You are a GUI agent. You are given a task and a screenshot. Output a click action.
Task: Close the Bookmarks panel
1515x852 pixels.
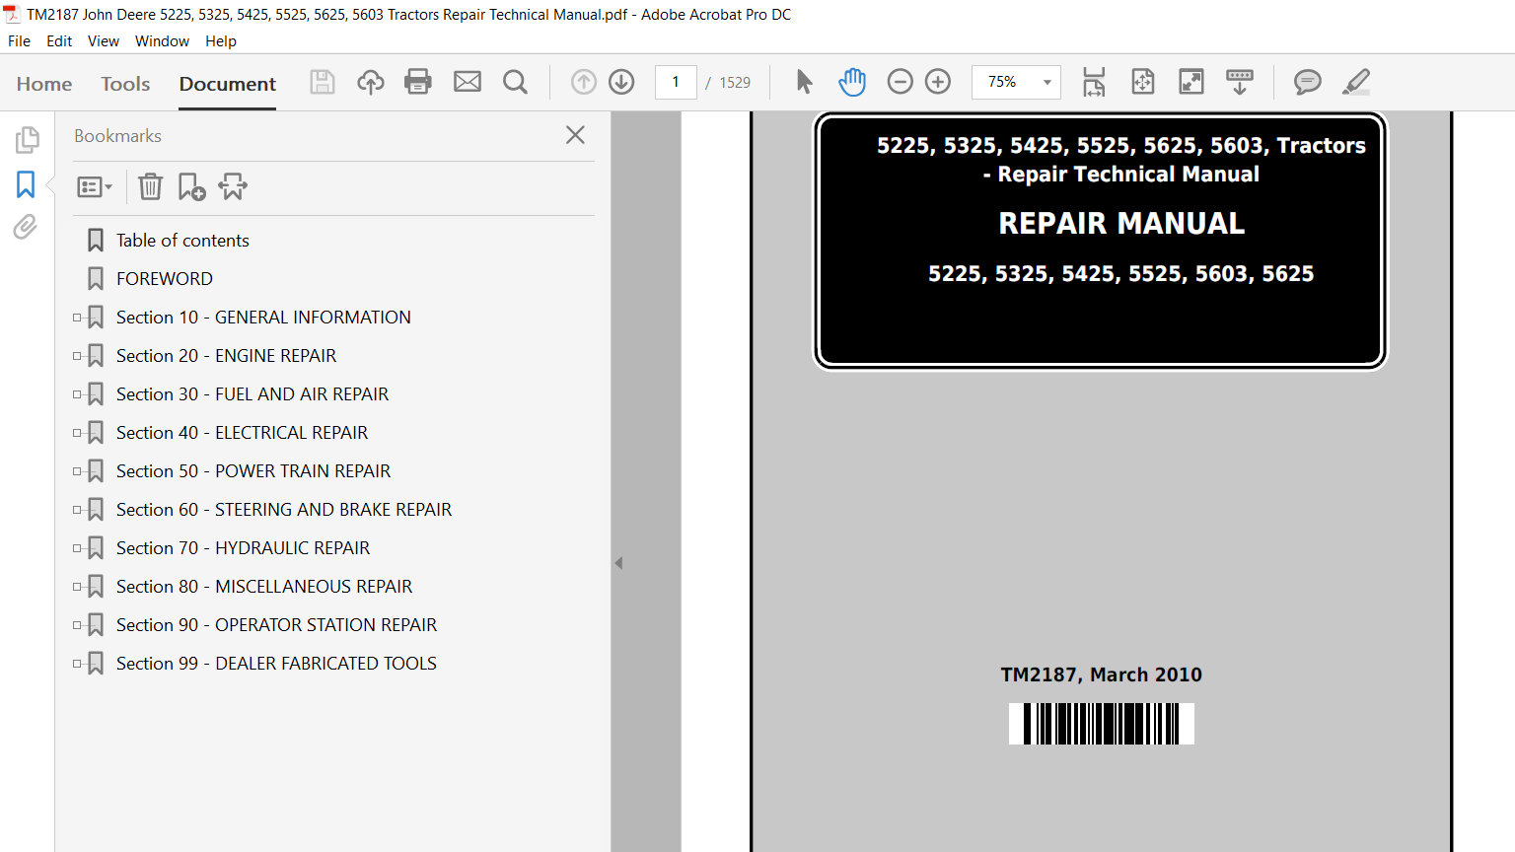tap(576, 135)
